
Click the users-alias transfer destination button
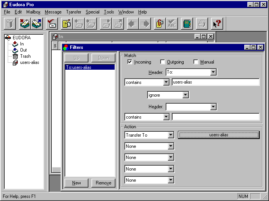click(218, 135)
